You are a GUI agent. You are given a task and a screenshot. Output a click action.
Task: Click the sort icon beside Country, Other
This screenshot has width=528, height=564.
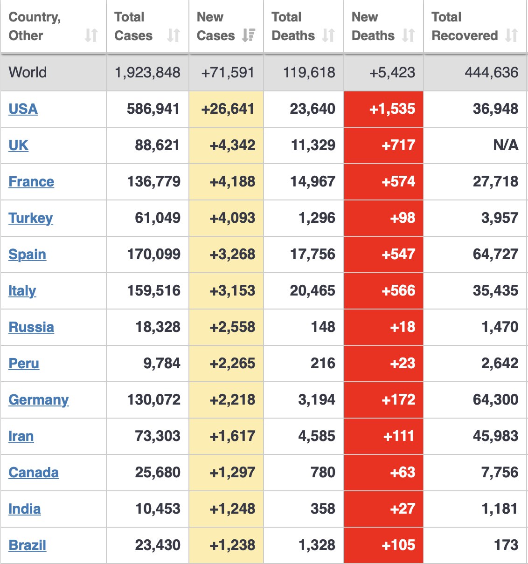coord(91,35)
